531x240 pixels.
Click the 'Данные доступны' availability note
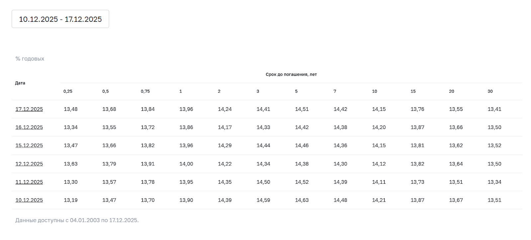77,220
